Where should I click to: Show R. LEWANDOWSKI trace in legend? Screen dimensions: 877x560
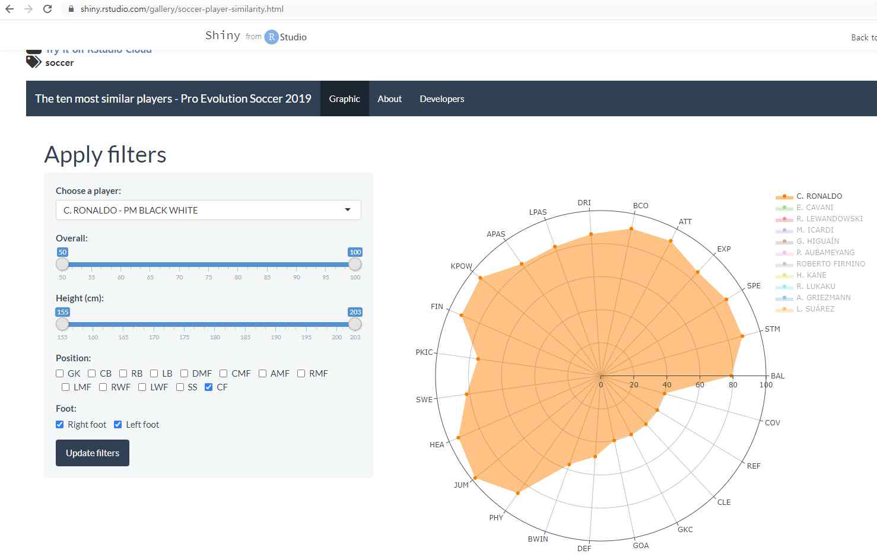[x=819, y=218]
